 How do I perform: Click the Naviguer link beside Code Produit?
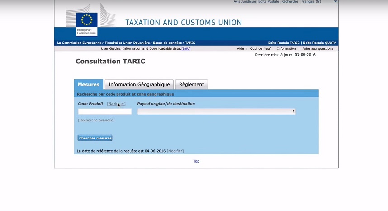(x=116, y=104)
